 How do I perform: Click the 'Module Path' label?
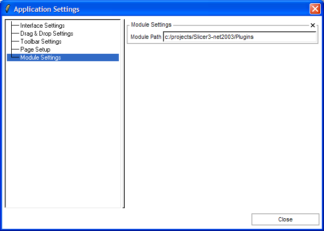point(146,38)
